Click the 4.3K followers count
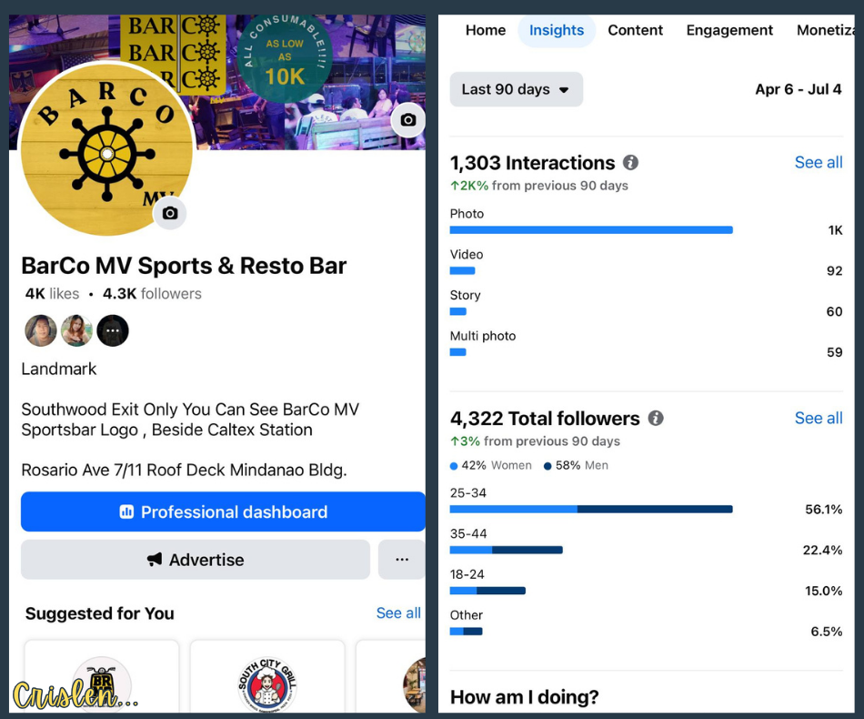Viewport: 864px width, 719px height. (152, 294)
